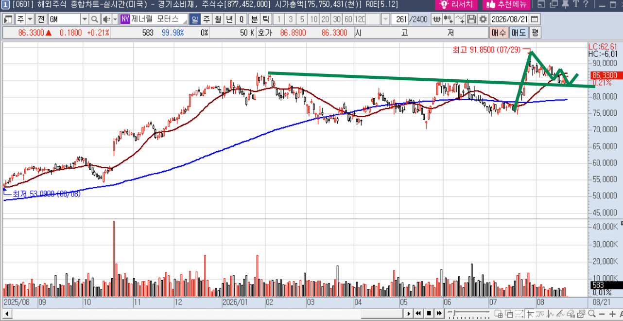The width and height of the screenshot is (623, 321).
Task: Open the chart settings gear
Action: (x=483, y=19)
